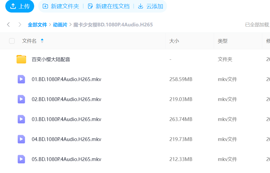Sort by the 大小 column header

tap(174, 41)
